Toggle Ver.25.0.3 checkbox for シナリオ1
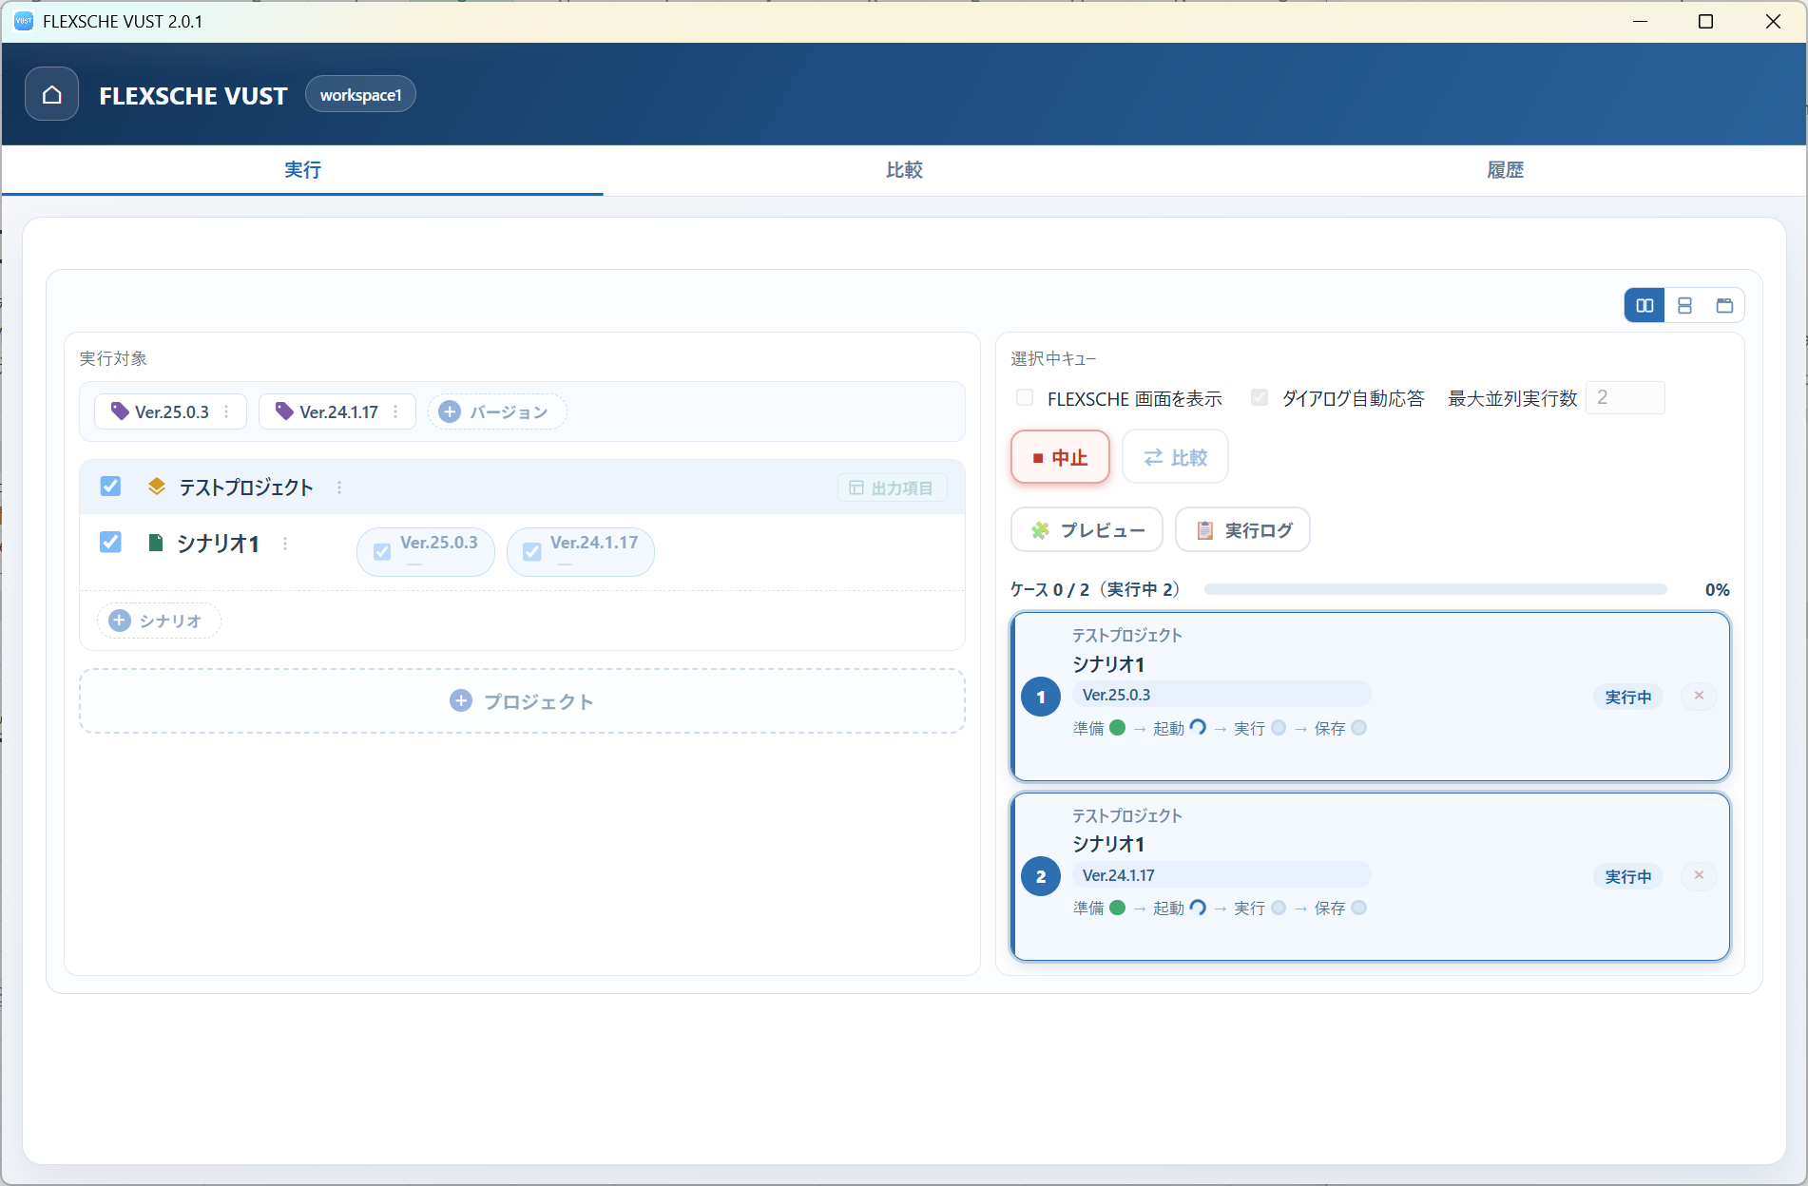This screenshot has width=1808, height=1186. pos(382,551)
